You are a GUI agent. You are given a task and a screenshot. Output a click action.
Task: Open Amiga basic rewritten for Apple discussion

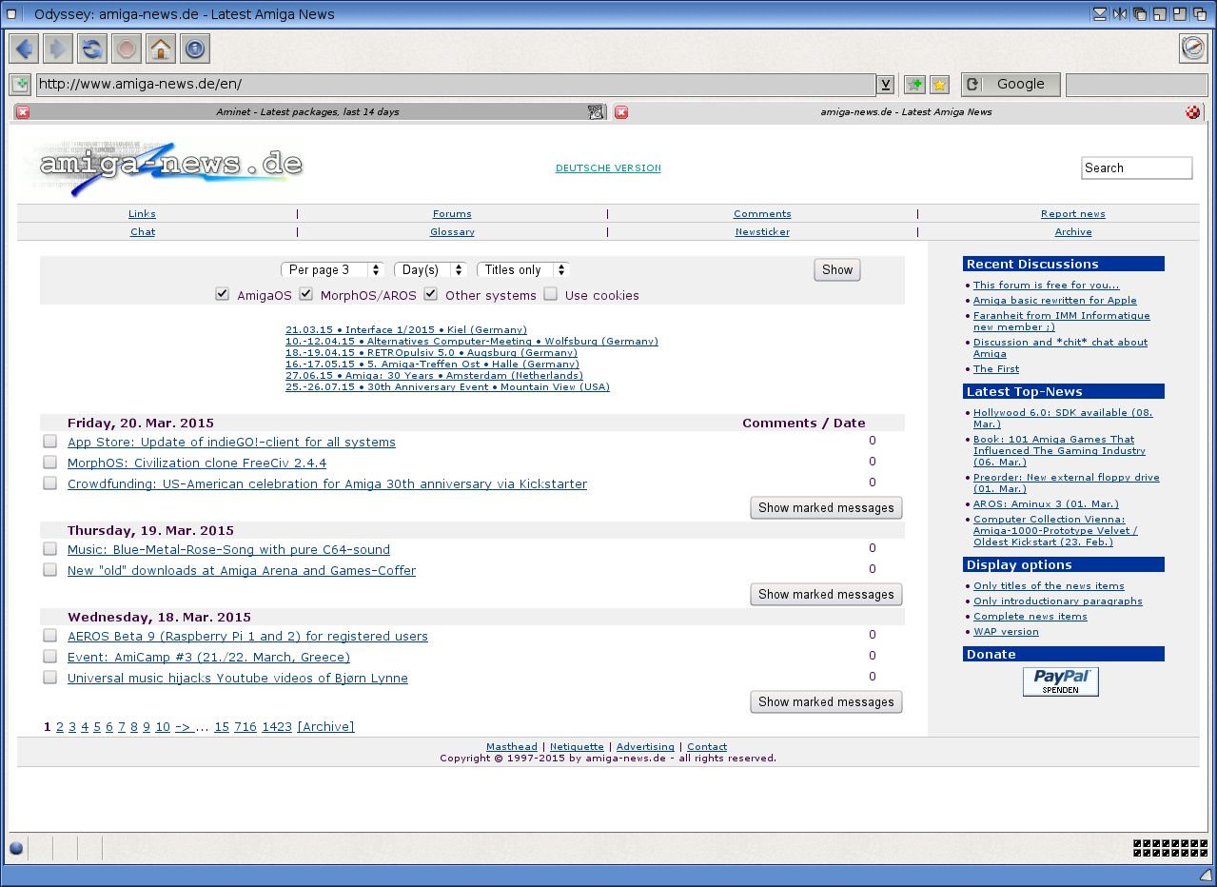1055,301
